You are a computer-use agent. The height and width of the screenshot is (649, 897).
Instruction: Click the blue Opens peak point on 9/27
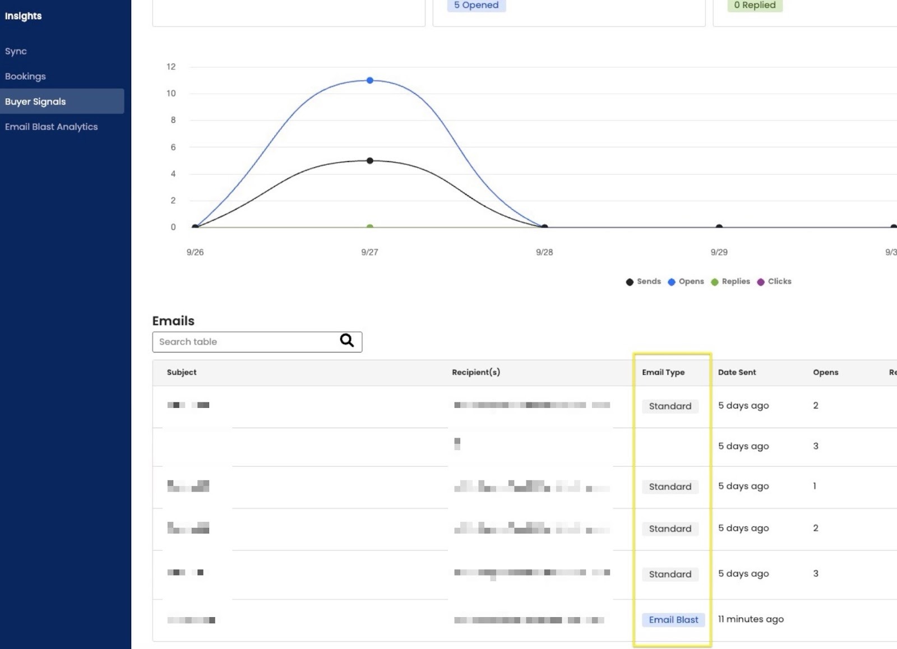(x=370, y=80)
